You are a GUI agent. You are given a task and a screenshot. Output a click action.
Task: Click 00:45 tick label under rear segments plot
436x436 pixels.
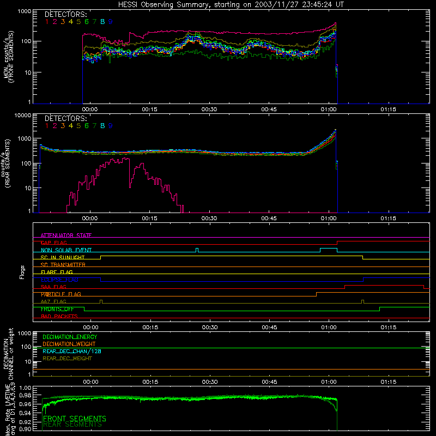269,219
